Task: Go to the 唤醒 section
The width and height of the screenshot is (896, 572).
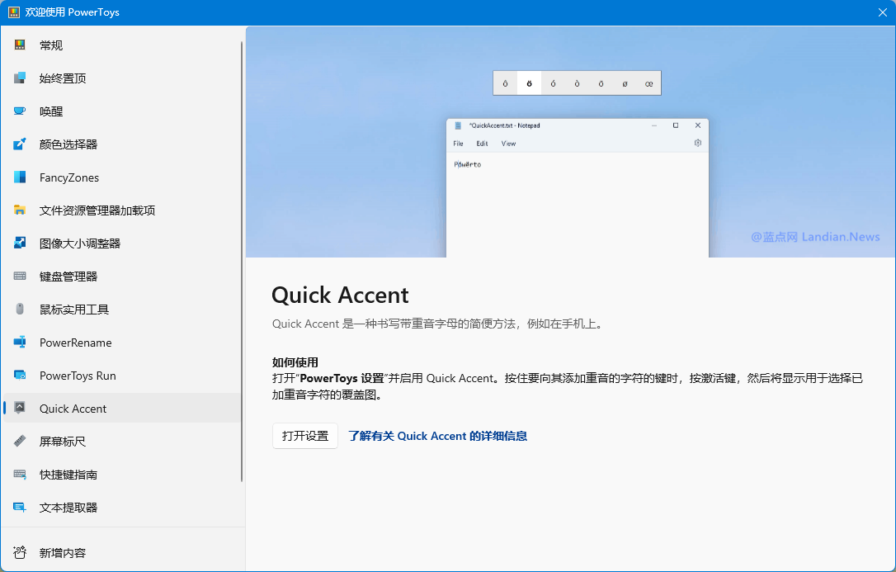Action: 122,111
